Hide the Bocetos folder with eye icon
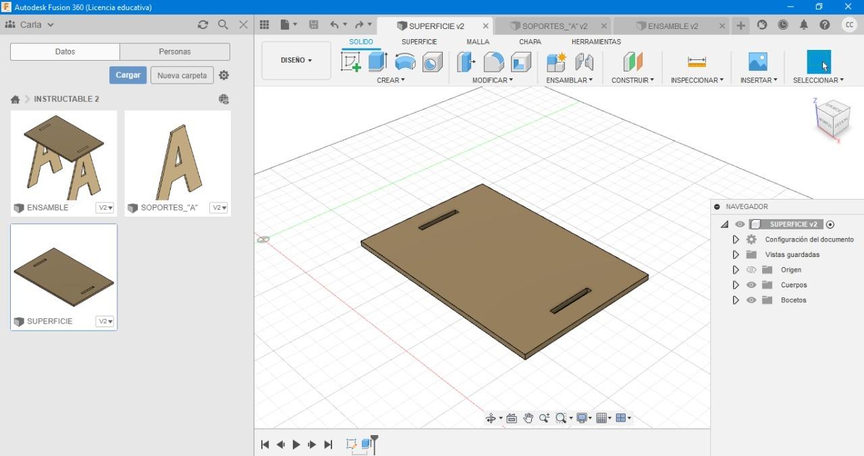Viewport: 864px width, 456px height. coord(751,300)
